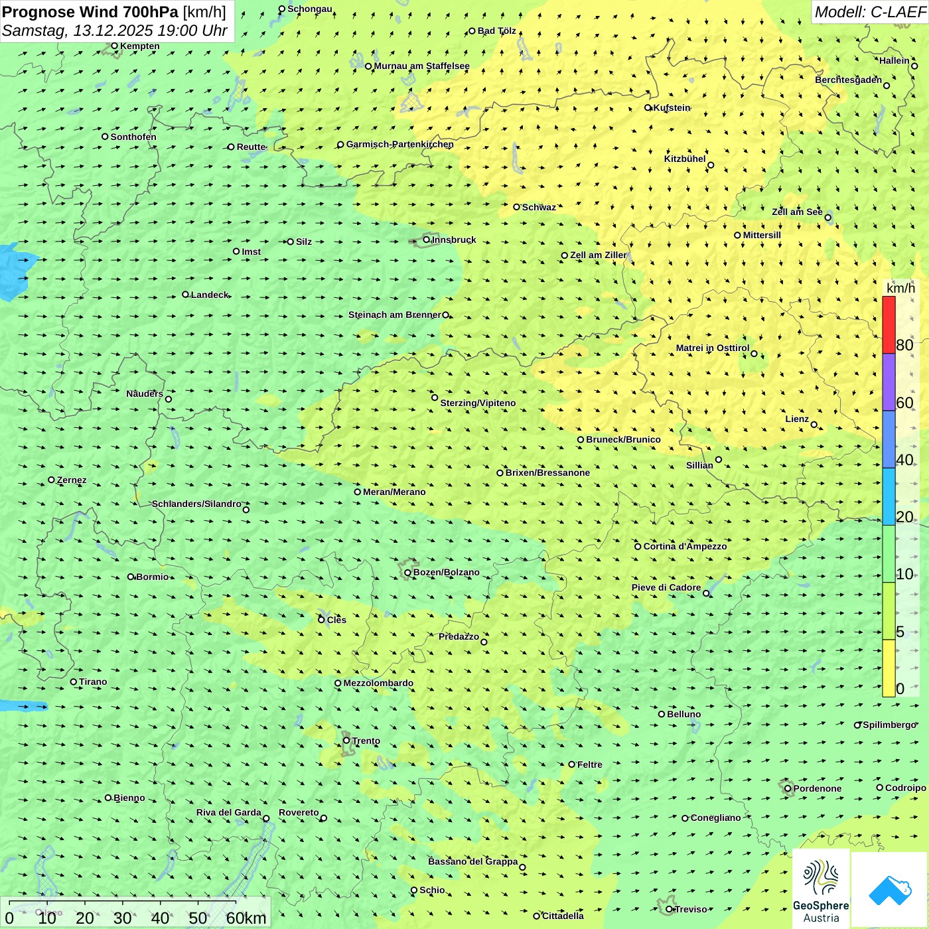Click the Kempten label
The height and width of the screenshot is (929, 929).
[140, 46]
